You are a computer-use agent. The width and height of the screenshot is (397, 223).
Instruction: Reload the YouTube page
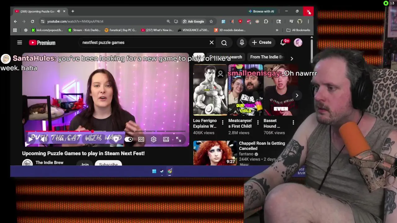32,21
